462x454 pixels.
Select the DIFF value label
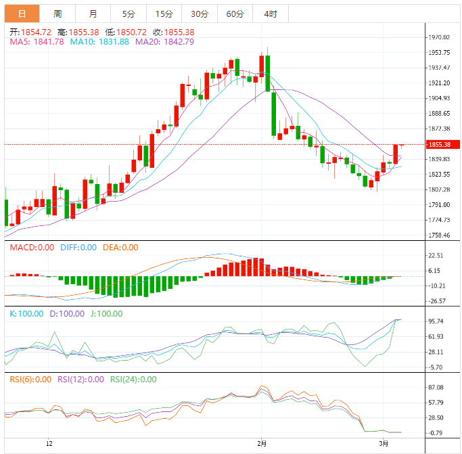point(78,248)
